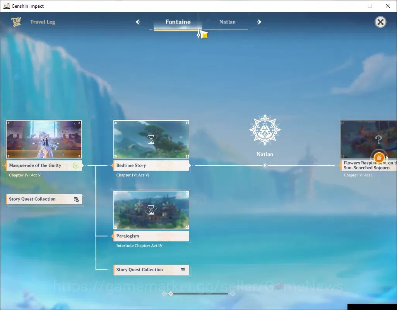Click the 'Chapter IV: Act V' text
This screenshot has width=397, height=310.
(x=25, y=175)
